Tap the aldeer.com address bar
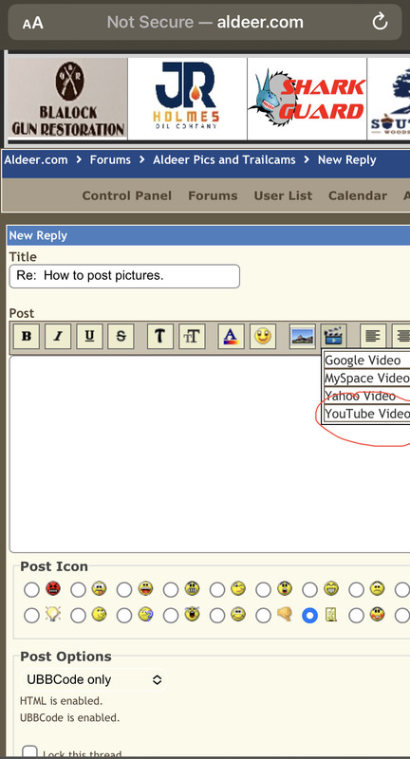 click(205, 22)
